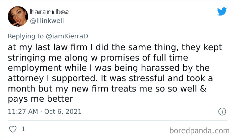Open the @lilinkwell handle link

pos(47,21)
